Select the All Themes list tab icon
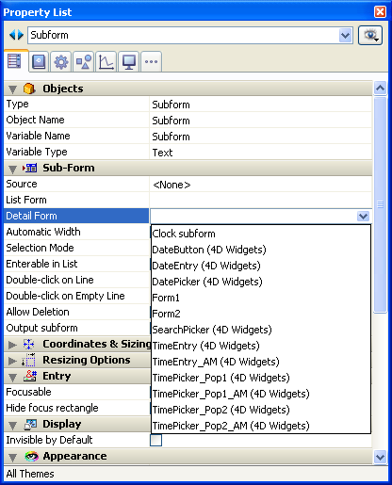Image resolution: width=392 pixels, height=485 pixels. point(15,61)
